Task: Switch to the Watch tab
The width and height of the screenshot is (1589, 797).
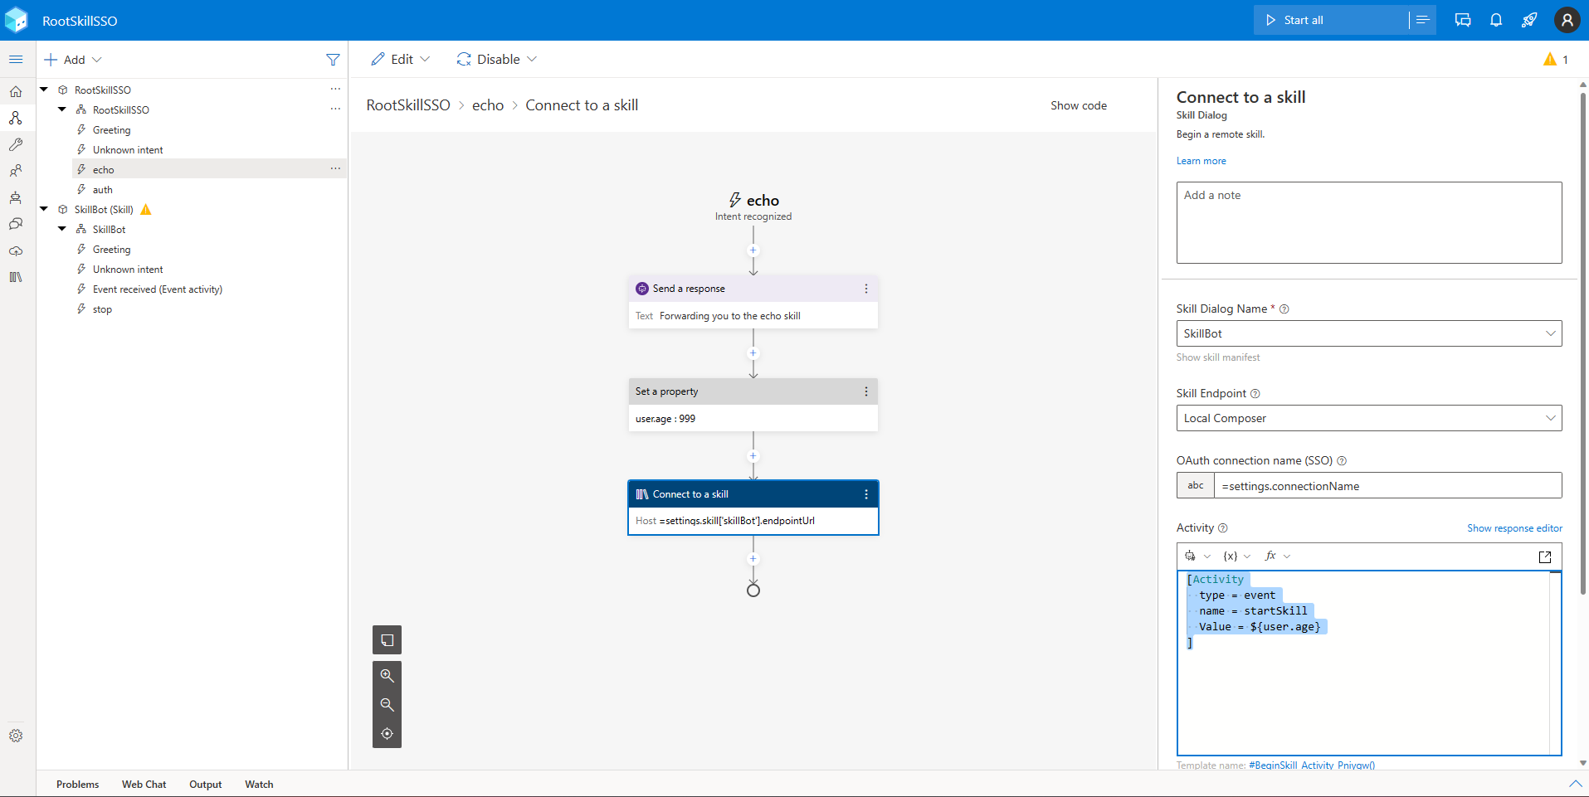Action: pyautogui.click(x=258, y=784)
